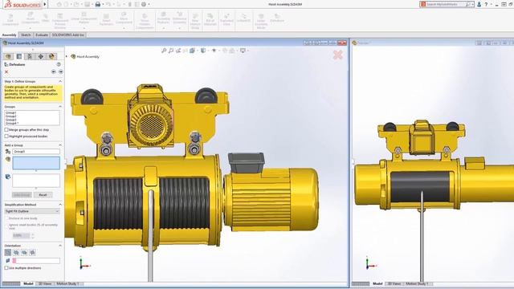Click the Options gear icon in top toolbar

tap(144, 4)
